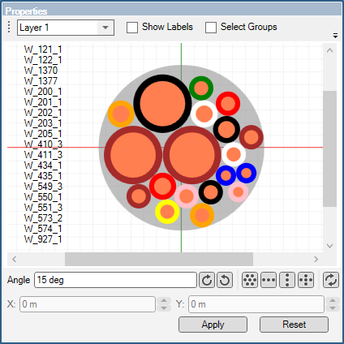Open the toolbar overflow options arrow

335,36
